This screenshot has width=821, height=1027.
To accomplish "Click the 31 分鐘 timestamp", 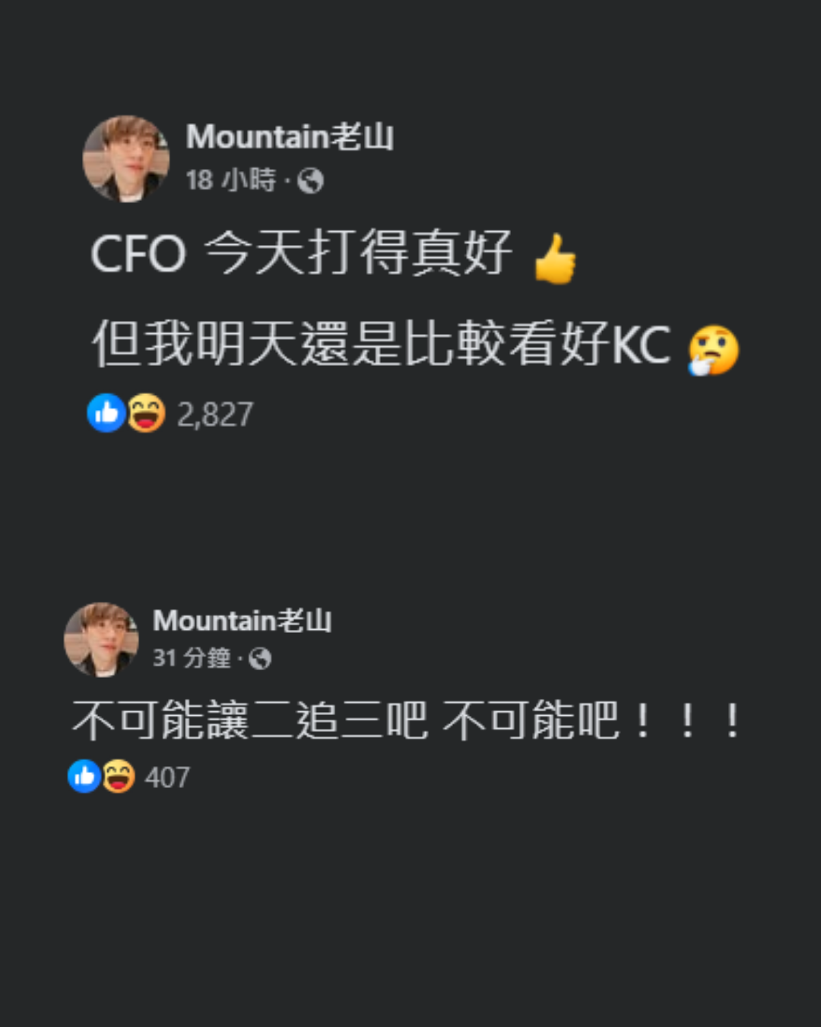I will [x=192, y=657].
